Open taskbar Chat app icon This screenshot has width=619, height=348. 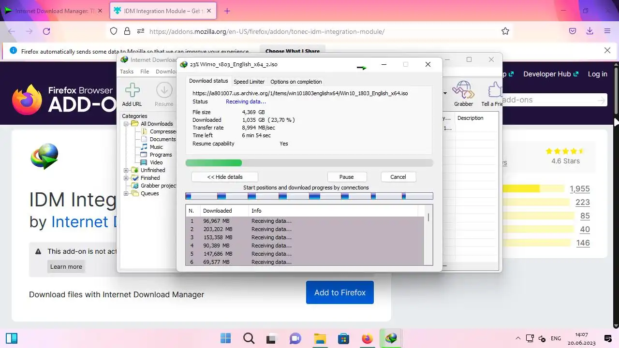pos(295,338)
